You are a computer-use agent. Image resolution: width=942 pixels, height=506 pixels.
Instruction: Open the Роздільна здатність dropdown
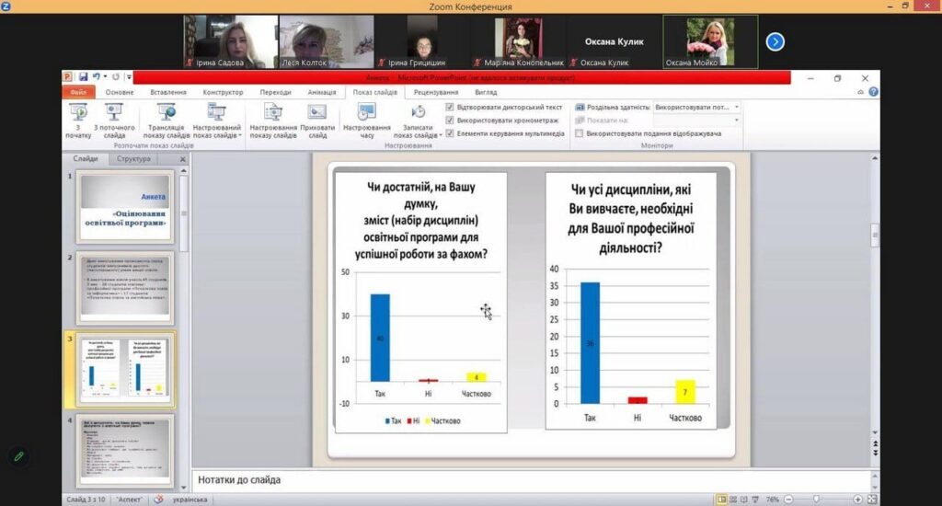coord(736,107)
